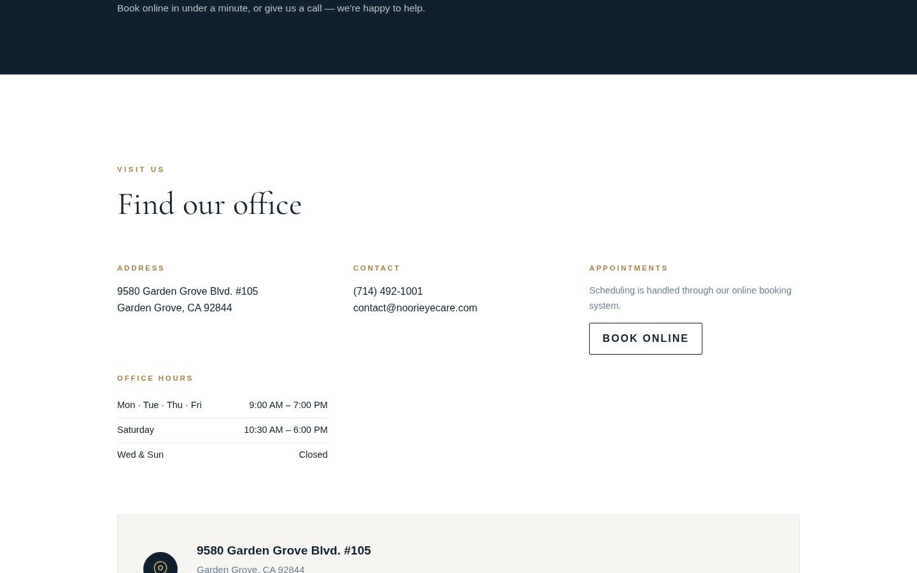Select the Mon · Tue · Thu · Fri row label
Viewport: 917px width, 573px height.
click(159, 405)
